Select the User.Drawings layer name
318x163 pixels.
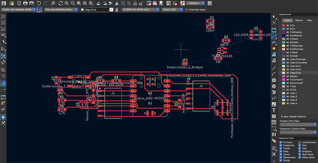(x=297, y=59)
